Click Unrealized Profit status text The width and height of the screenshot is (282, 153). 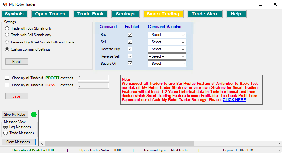pyautogui.click(x=33, y=150)
